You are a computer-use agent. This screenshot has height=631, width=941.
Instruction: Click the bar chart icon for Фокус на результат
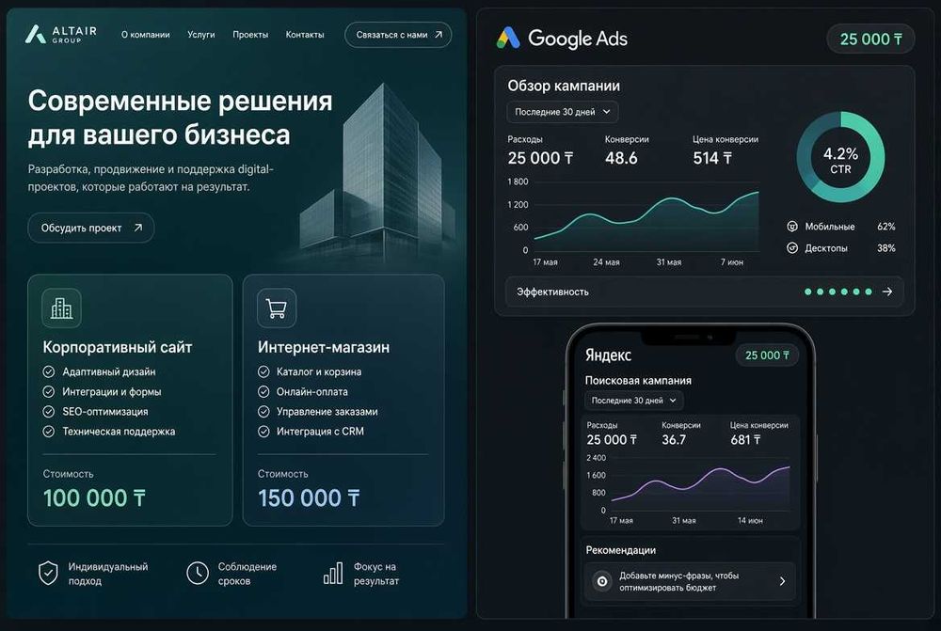(333, 573)
